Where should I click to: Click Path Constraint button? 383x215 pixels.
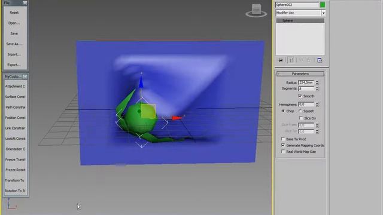coord(15,107)
